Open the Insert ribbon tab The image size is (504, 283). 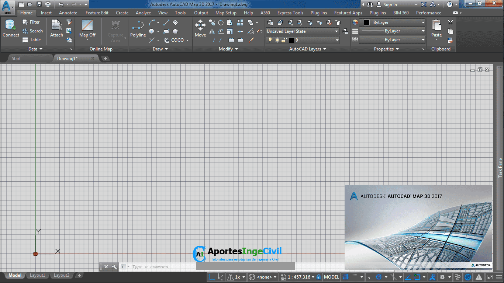(x=46, y=13)
